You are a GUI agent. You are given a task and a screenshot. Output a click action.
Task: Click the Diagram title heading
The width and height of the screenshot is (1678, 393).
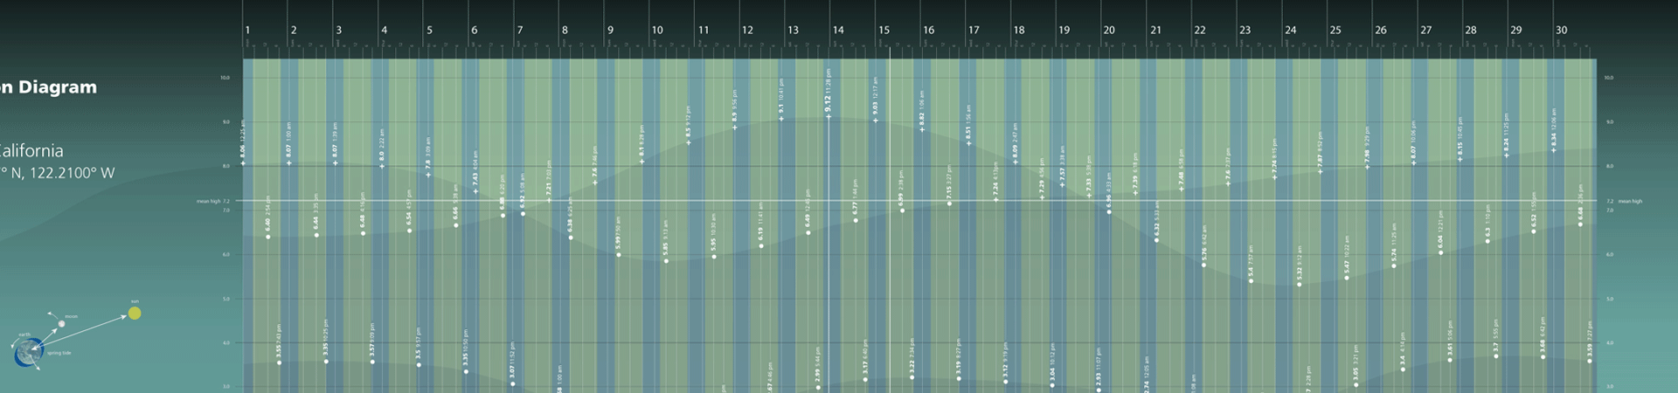(x=48, y=86)
